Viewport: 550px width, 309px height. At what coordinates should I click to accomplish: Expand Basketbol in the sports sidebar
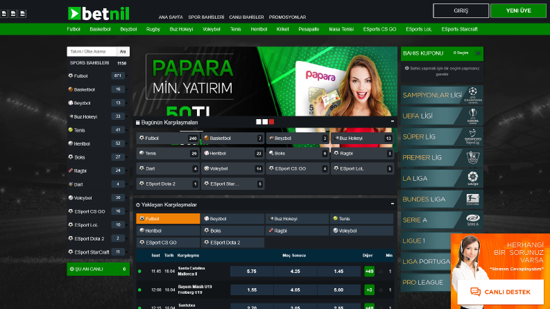click(x=98, y=89)
